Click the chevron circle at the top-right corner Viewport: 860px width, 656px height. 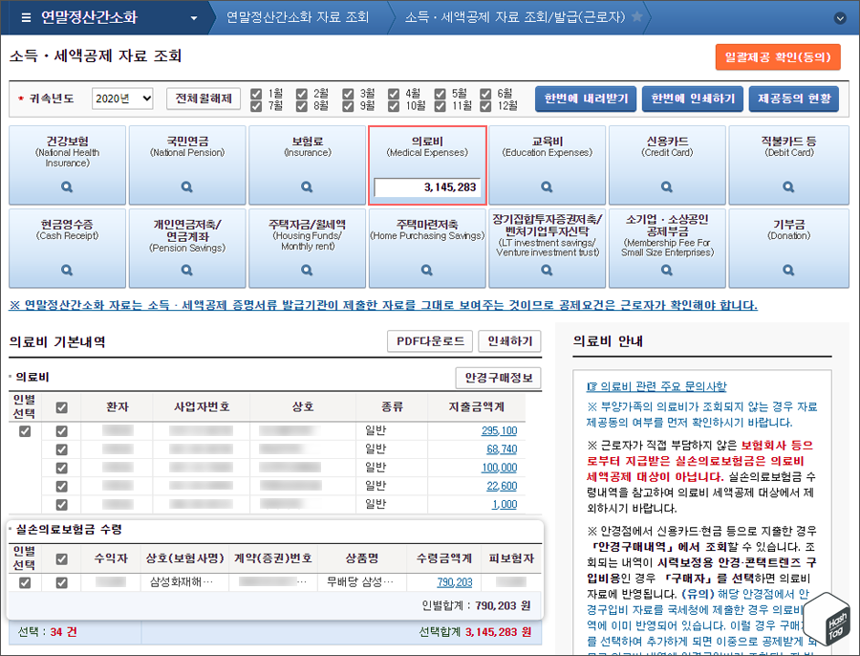click(x=839, y=18)
